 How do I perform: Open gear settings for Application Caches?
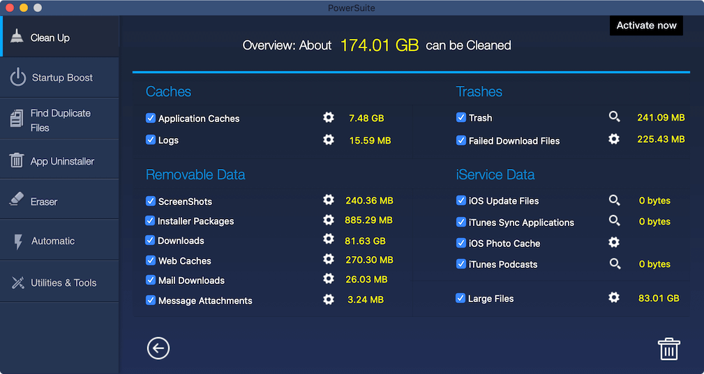pyautogui.click(x=329, y=118)
